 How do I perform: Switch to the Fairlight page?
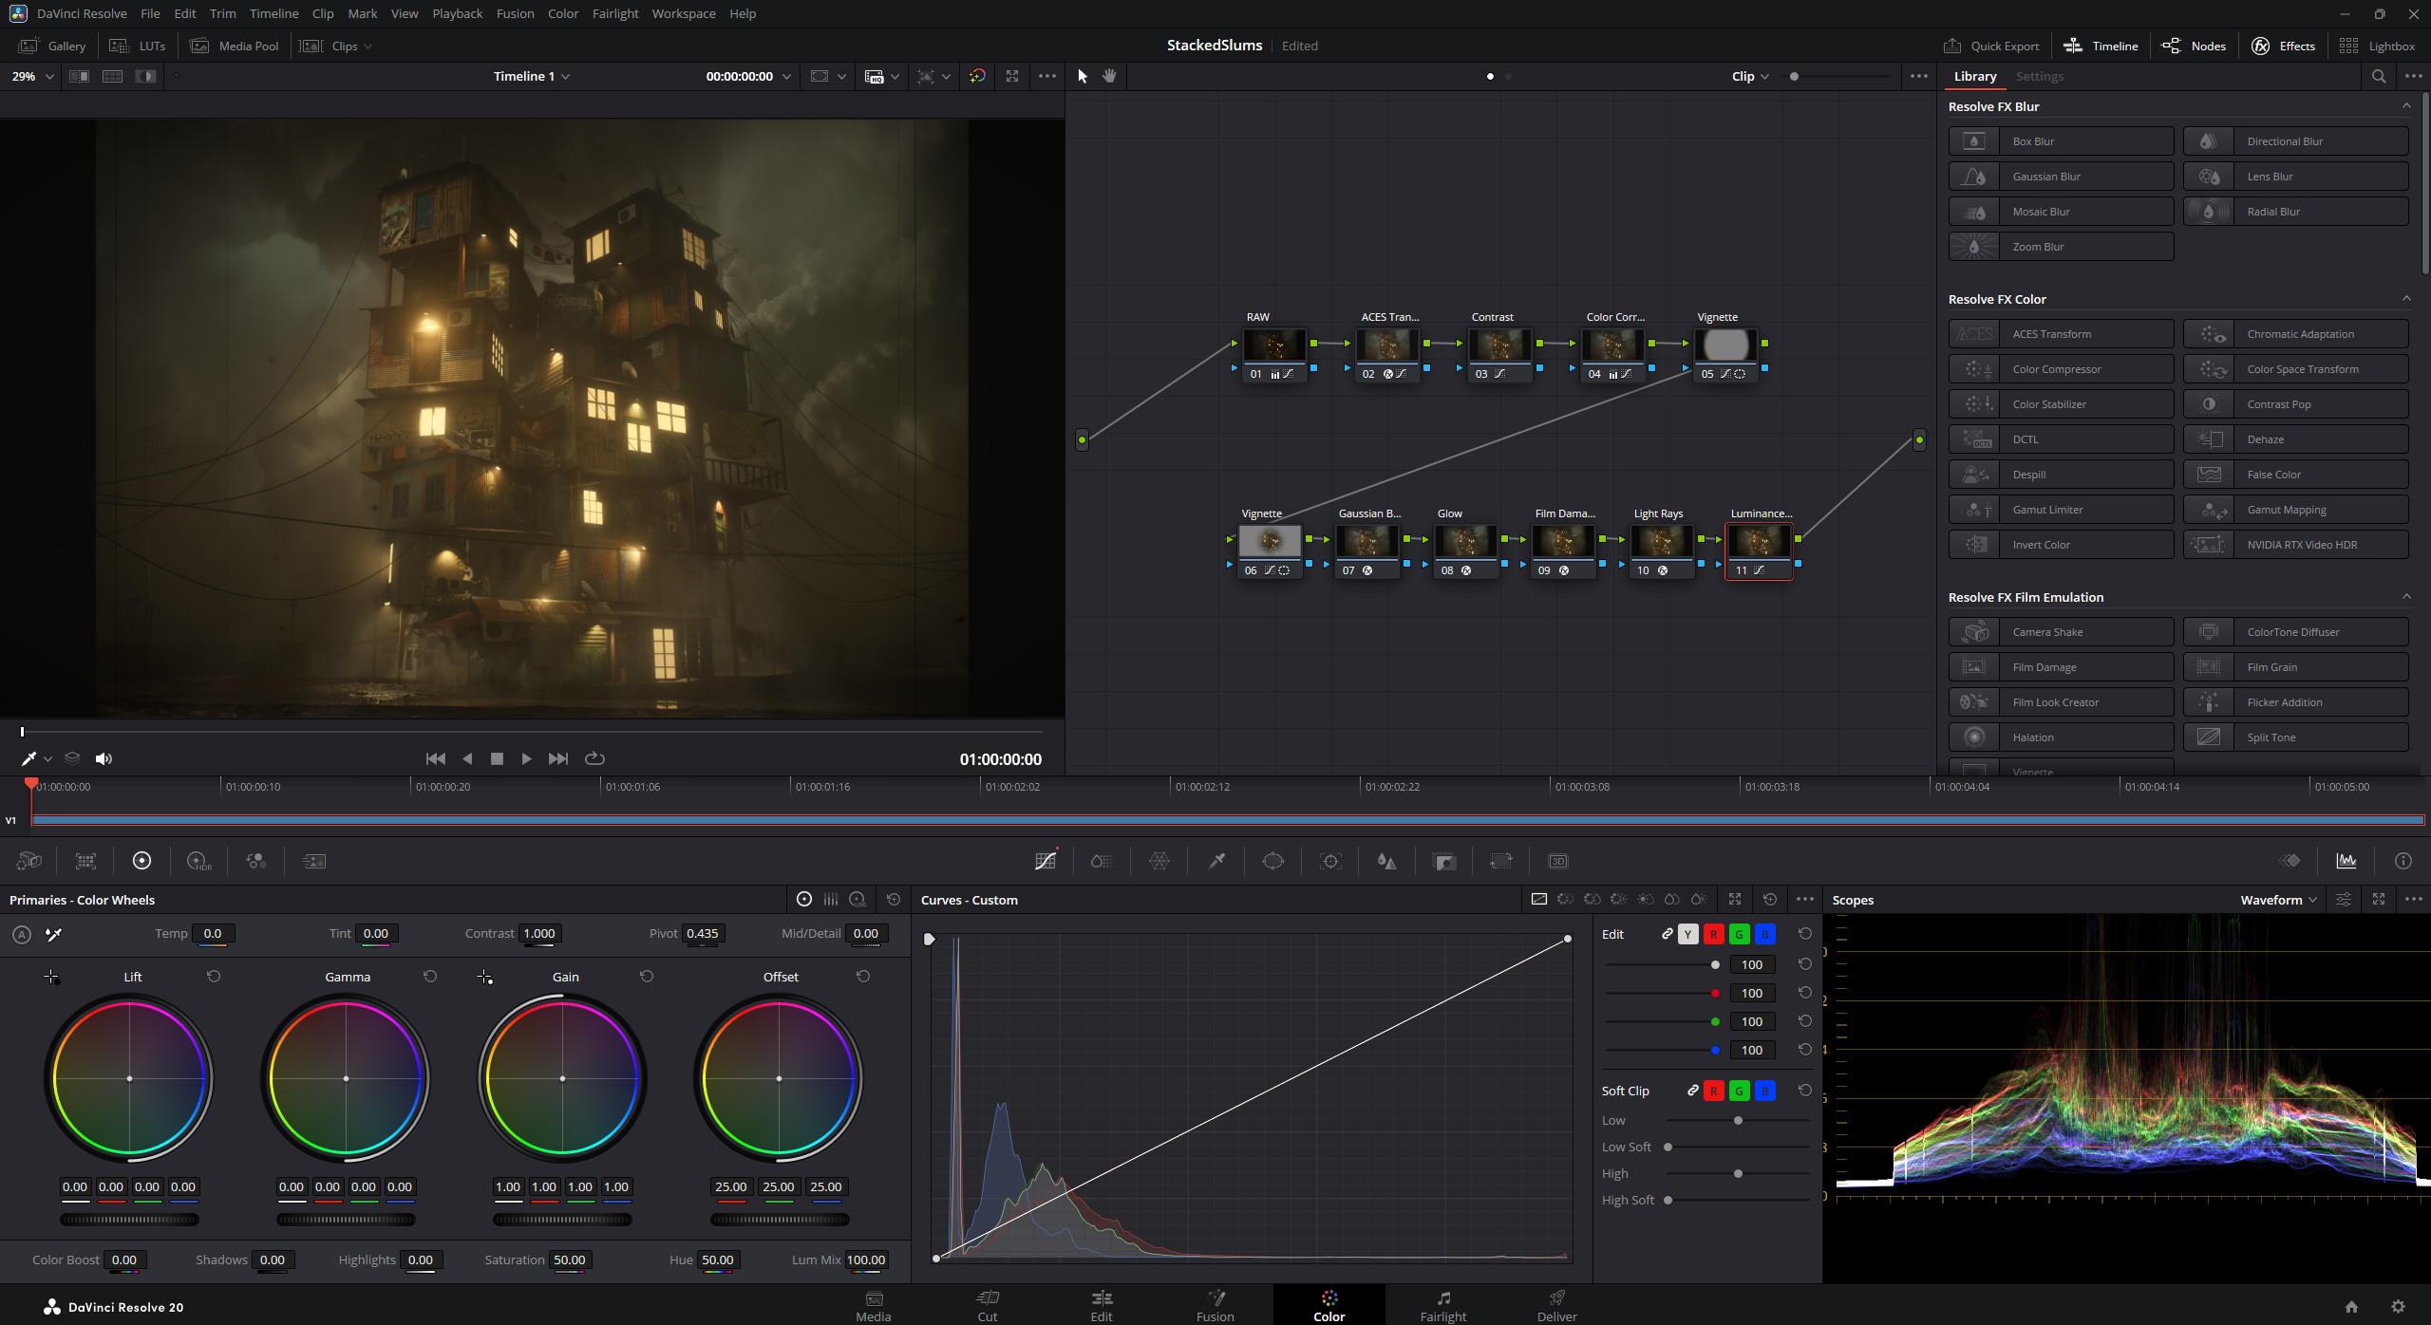point(1442,1304)
